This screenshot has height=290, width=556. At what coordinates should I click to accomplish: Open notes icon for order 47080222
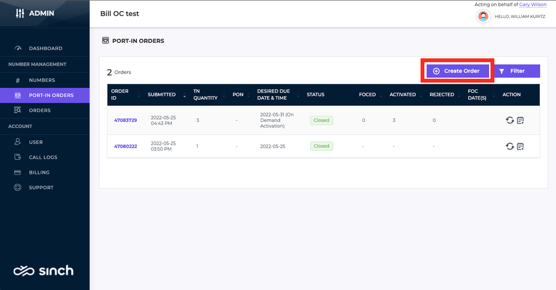(x=520, y=146)
